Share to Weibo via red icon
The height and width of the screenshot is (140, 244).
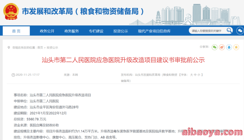click(222, 47)
